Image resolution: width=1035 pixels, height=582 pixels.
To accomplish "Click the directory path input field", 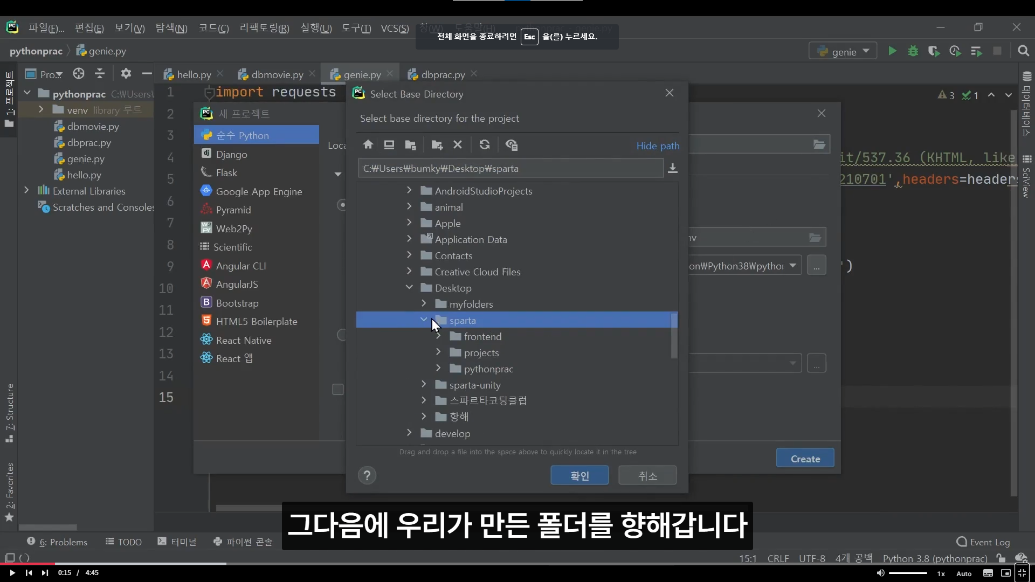I will pos(510,169).
